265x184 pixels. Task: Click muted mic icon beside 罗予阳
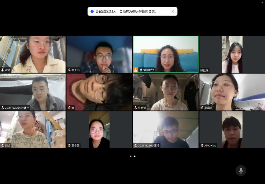(x=69, y=70)
